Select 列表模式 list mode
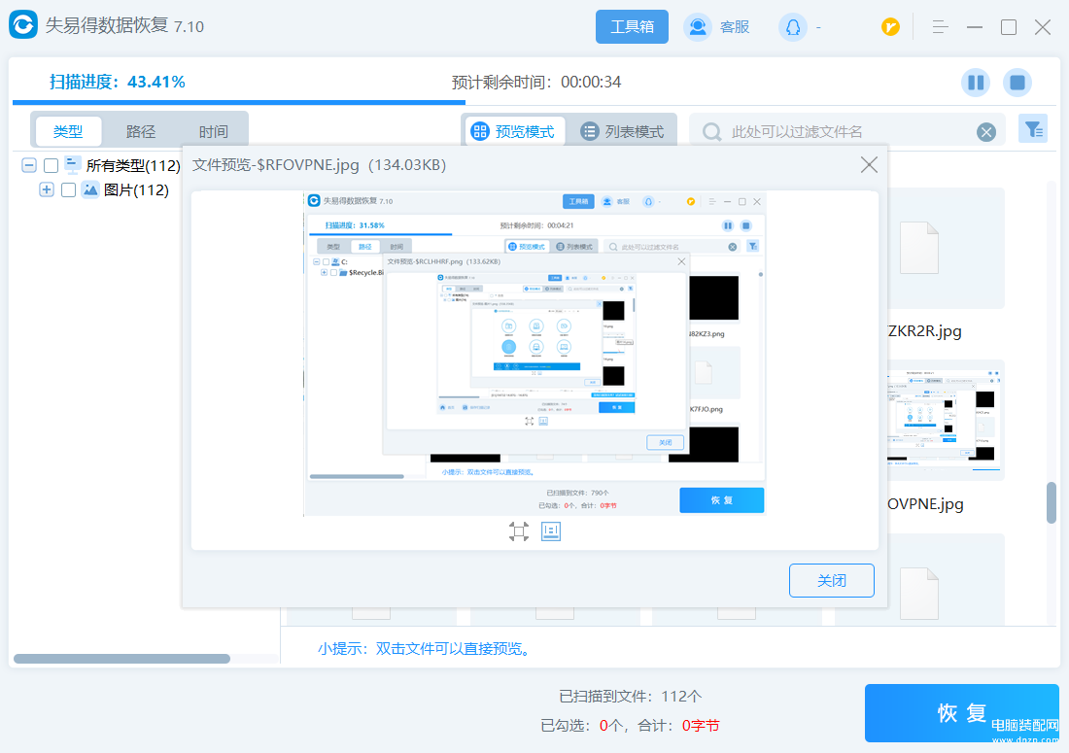1069x753 pixels. [622, 131]
